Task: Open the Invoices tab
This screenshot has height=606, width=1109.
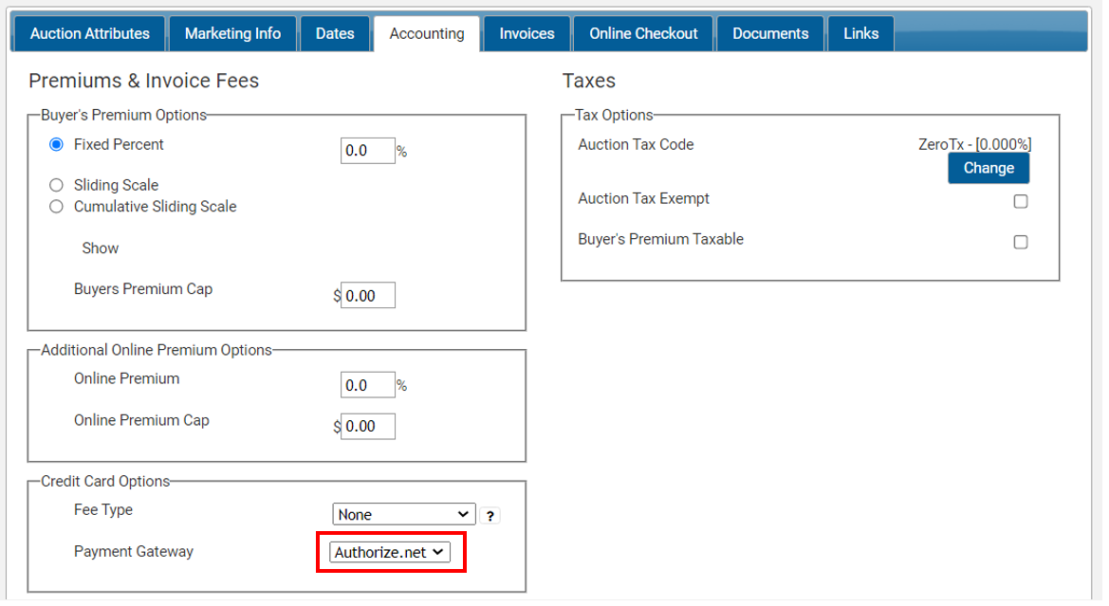Action: pyautogui.click(x=527, y=34)
